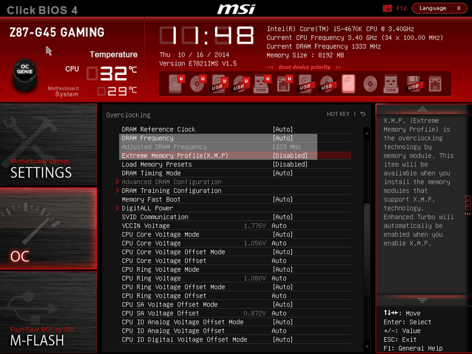Image resolution: width=472 pixels, height=354 pixels.
Task: Click the CPU Core Voltage Offset Auto field
Action: click(x=279, y=261)
